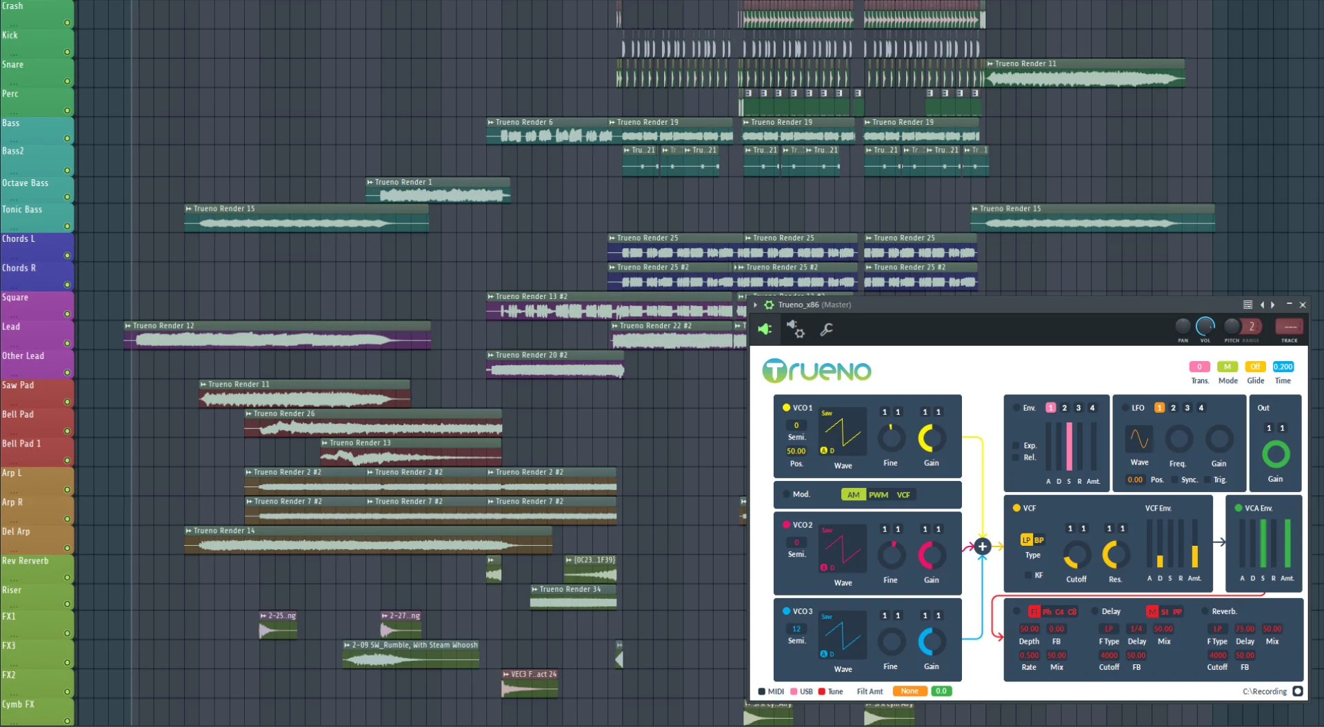
Task: Click the Mode M button
Action: [1228, 367]
